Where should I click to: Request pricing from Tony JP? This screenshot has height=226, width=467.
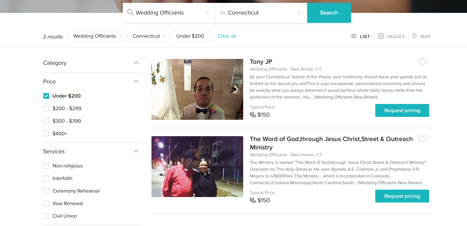pos(402,110)
